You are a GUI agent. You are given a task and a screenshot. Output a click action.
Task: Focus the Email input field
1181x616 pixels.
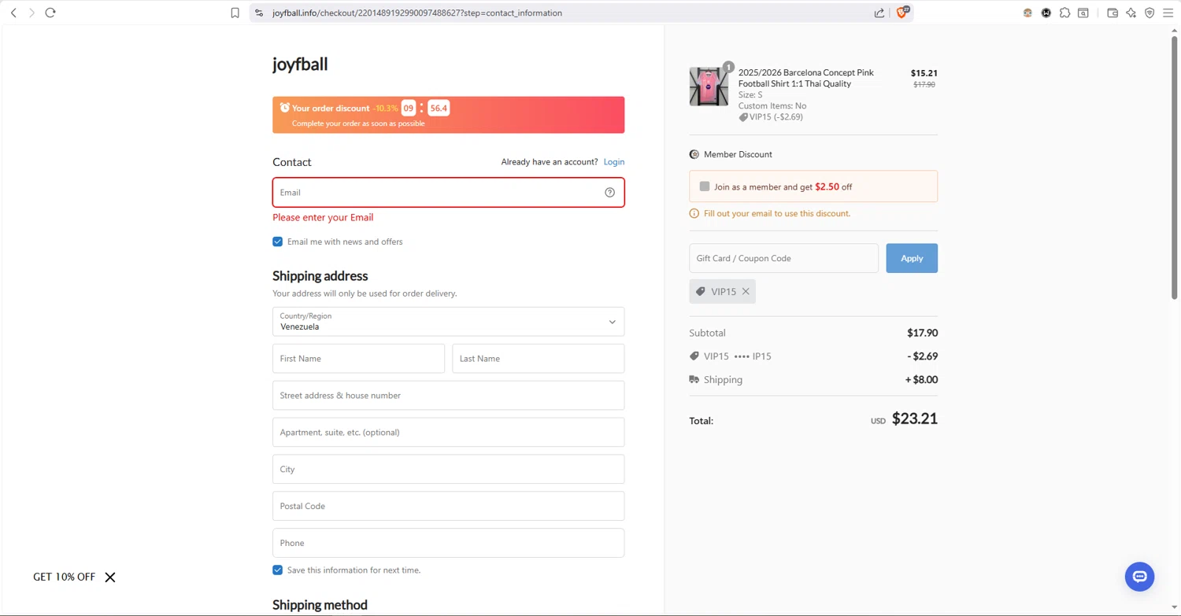pos(448,192)
